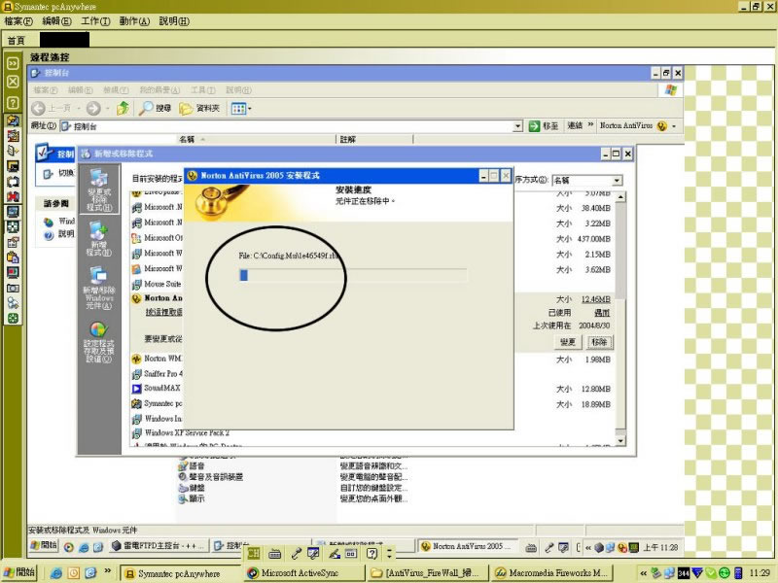Open remote Norton AntiVirus 2005 taskbar button
778x583 pixels.
tap(468, 546)
